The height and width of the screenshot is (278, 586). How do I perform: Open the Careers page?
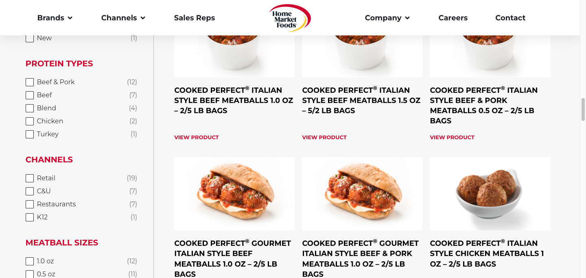pos(453,18)
